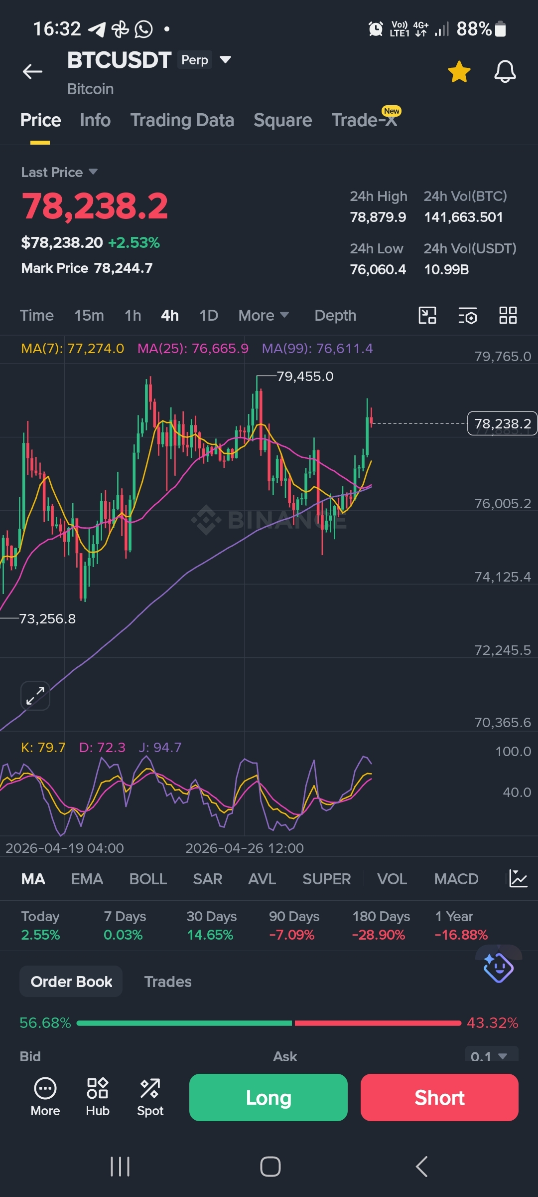
Task: Select the 1h chart interval
Action: [x=133, y=315]
